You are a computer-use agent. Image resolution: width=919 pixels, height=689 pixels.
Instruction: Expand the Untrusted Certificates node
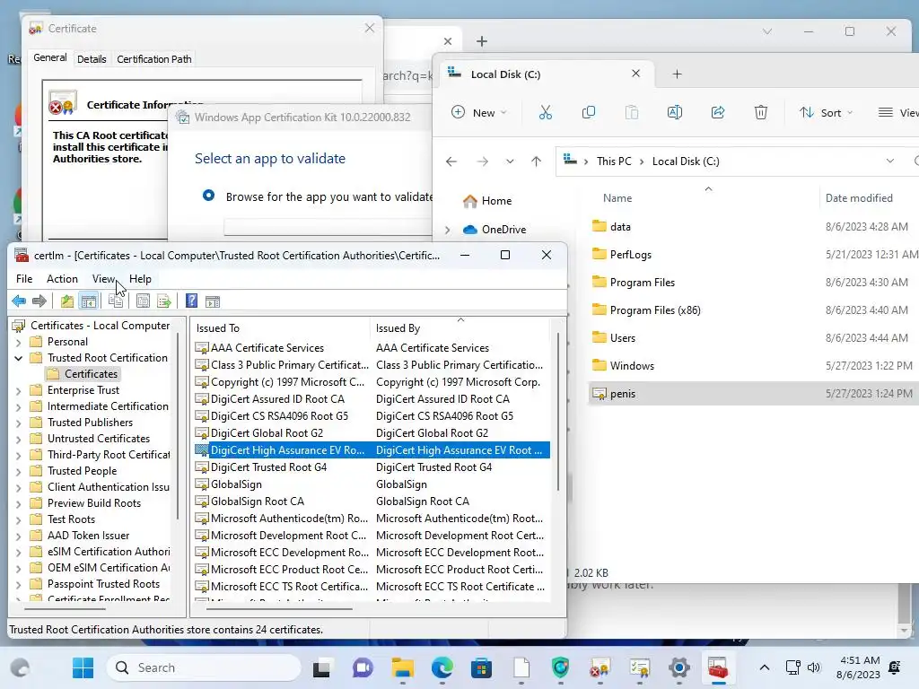(x=18, y=439)
